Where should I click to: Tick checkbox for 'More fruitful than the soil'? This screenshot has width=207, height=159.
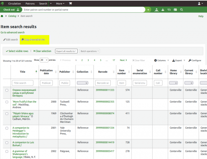pyautogui.click(x=7, y=102)
